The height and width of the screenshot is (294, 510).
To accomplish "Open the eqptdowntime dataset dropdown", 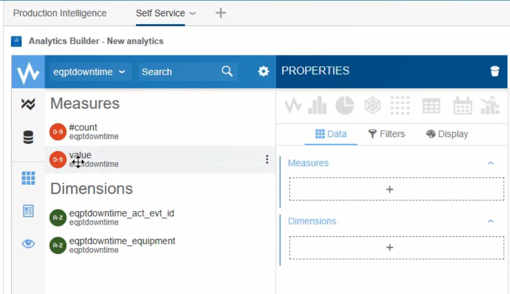I will tap(89, 72).
